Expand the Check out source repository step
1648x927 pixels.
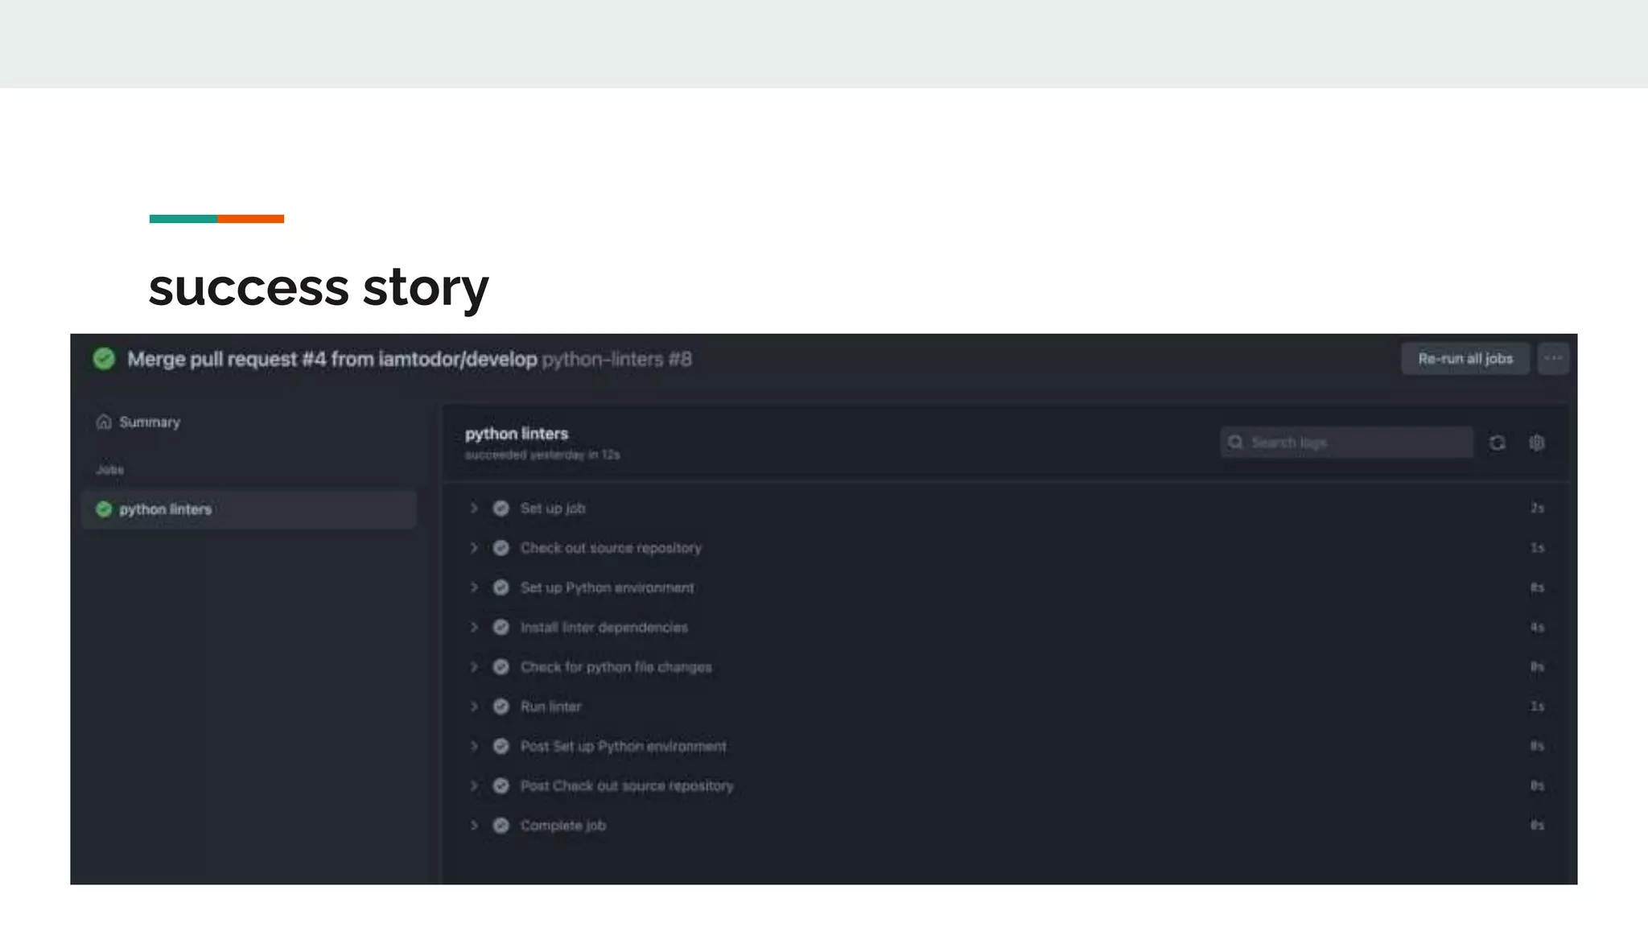point(474,548)
